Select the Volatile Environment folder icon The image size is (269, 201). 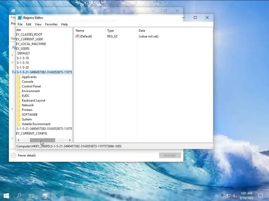click(19, 124)
